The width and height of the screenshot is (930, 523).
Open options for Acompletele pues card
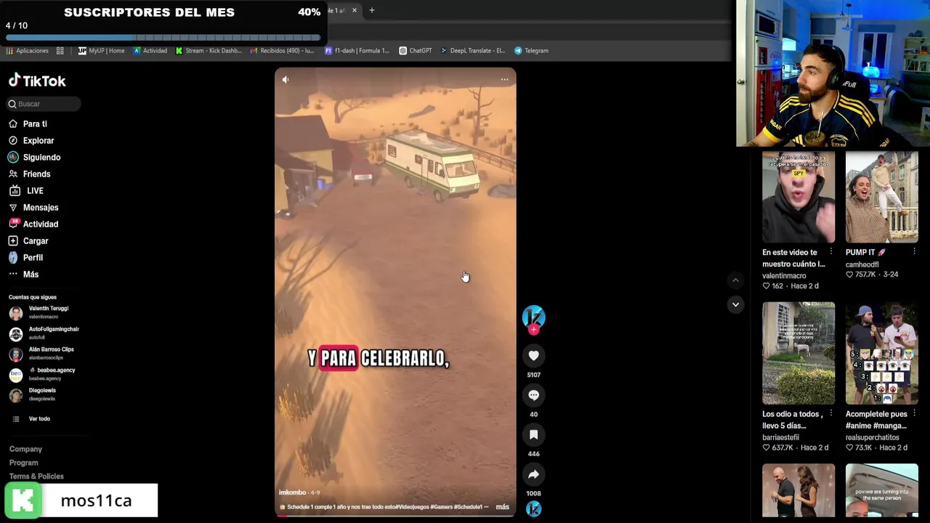tap(914, 414)
